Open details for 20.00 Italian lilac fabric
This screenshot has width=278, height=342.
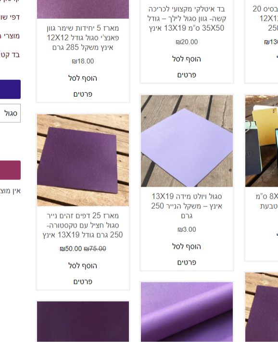(x=187, y=75)
